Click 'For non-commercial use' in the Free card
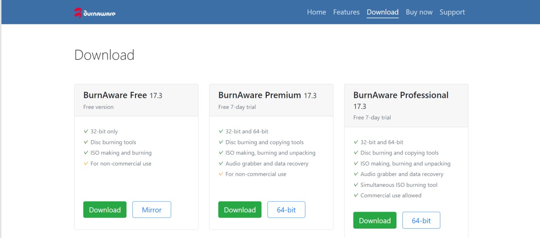The width and height of the screenshot is (540, 238). click(x=121, y=163)
